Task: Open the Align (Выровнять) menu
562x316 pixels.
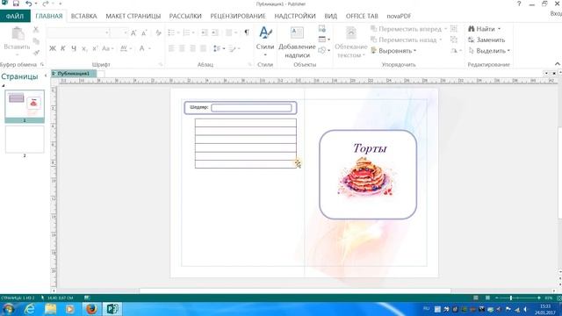Action: point(393,51)
